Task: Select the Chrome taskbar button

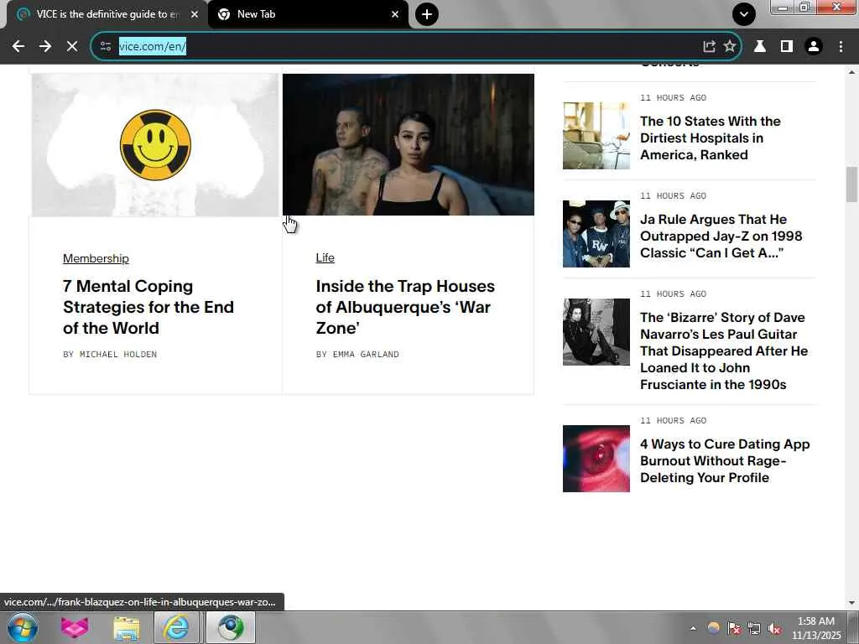Action: 231,627
